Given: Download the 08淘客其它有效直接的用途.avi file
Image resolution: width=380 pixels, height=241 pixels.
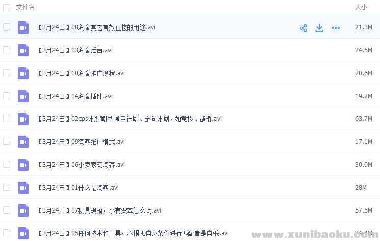Looking at the screenshot, I should [319, 28].
